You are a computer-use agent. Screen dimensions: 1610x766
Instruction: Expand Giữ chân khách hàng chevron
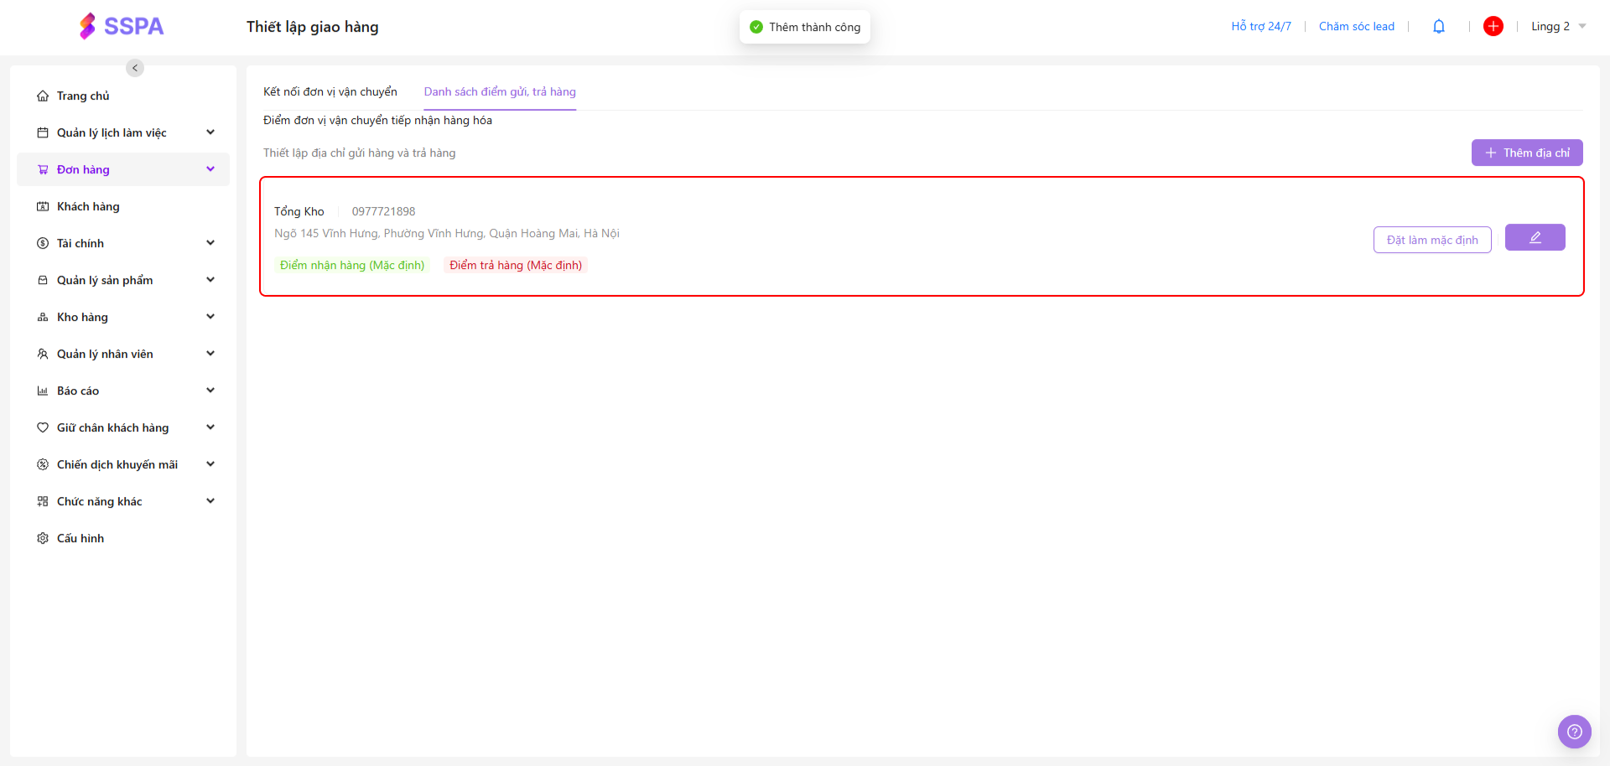pos(210,427)
